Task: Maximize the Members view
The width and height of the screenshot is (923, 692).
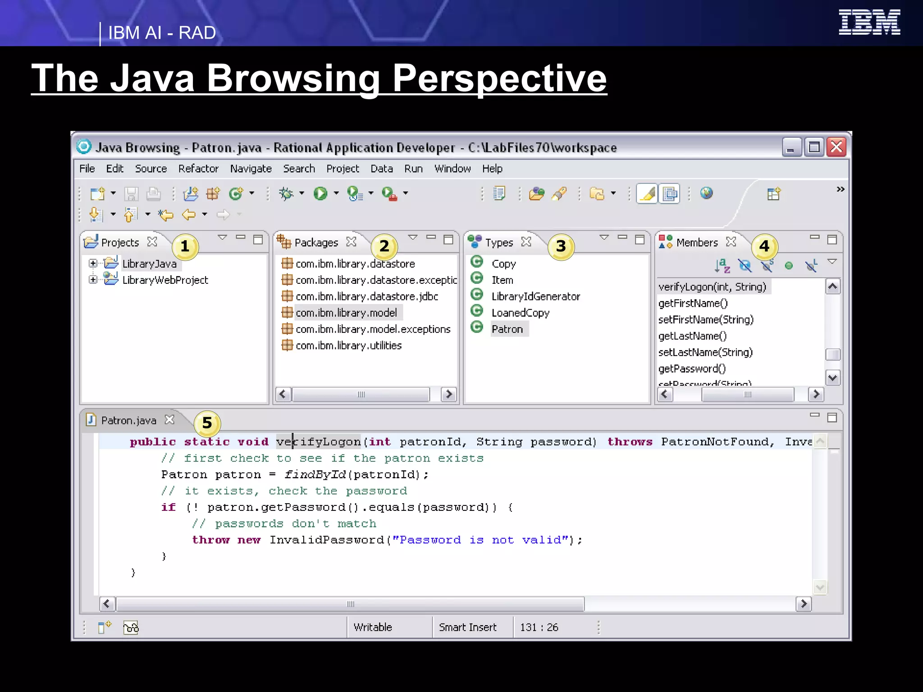Action: coord(832,240)
